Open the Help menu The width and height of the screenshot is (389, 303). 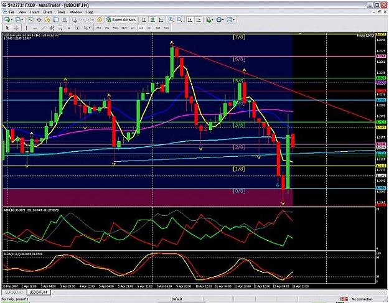coord(90,12)
